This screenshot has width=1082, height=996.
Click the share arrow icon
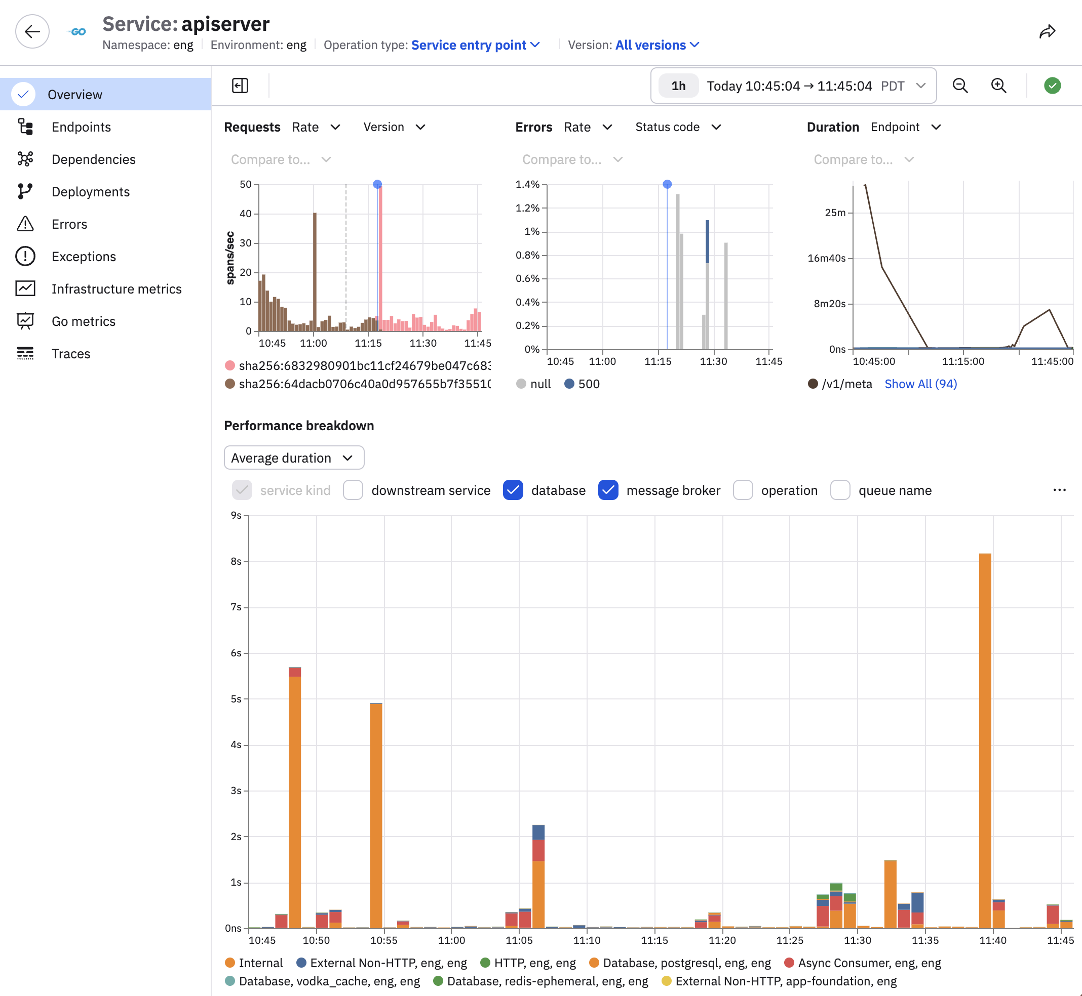(1047, 32)
